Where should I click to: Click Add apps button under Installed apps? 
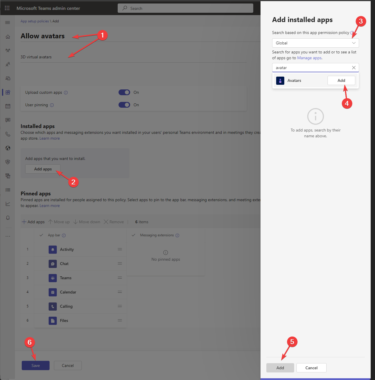[43, 169]
